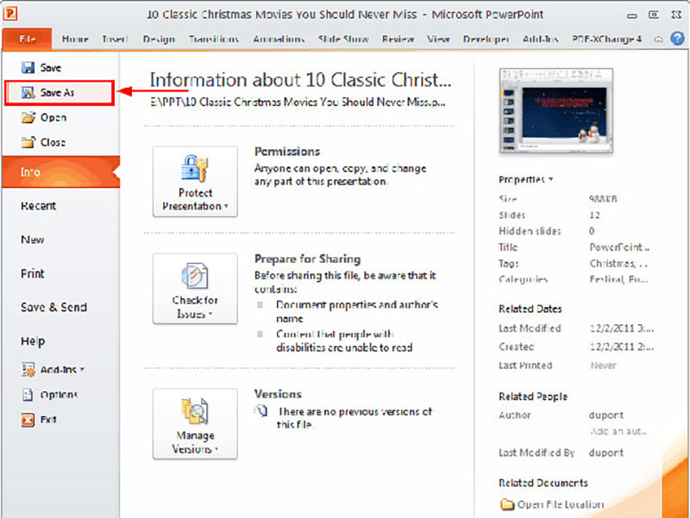Click the Options page icon
690x518 pixels.
click(x=28, y=395)
